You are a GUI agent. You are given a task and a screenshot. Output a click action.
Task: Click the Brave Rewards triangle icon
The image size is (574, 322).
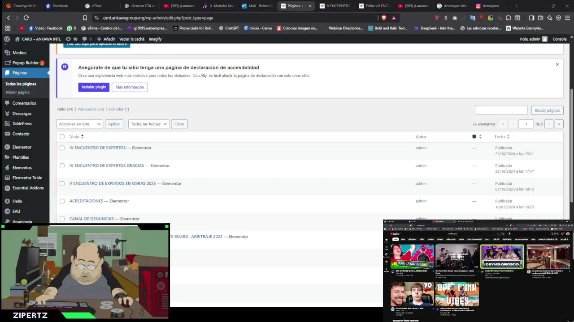click(394, 18)
